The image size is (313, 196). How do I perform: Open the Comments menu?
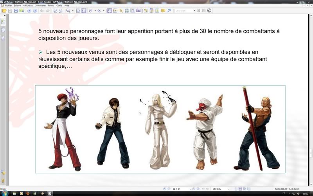tap(40, 6)
